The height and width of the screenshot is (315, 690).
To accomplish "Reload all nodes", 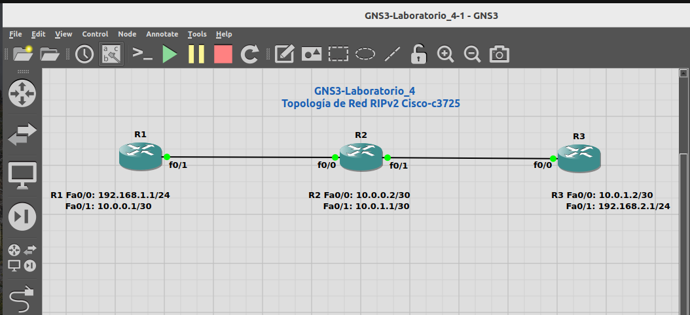I will click(x=250, y=54).
